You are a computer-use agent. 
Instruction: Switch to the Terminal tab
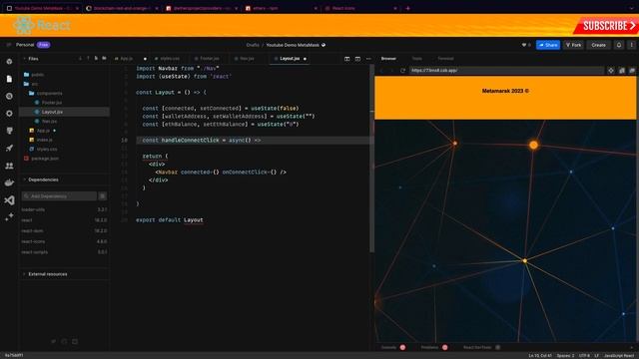coord(445,59)
